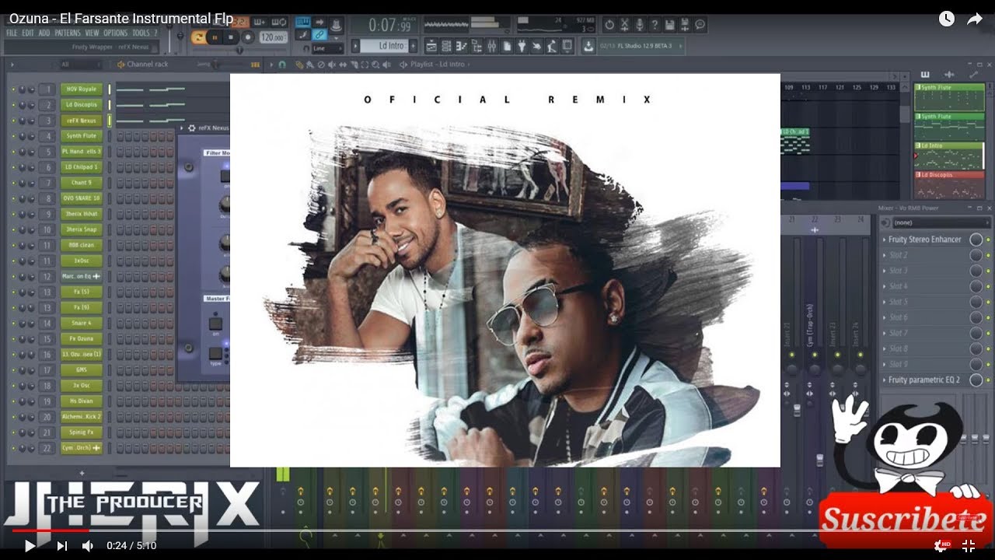
Task: Toggle pattern/song mode button
Action: pyautogui.click(x=198, y=37)
